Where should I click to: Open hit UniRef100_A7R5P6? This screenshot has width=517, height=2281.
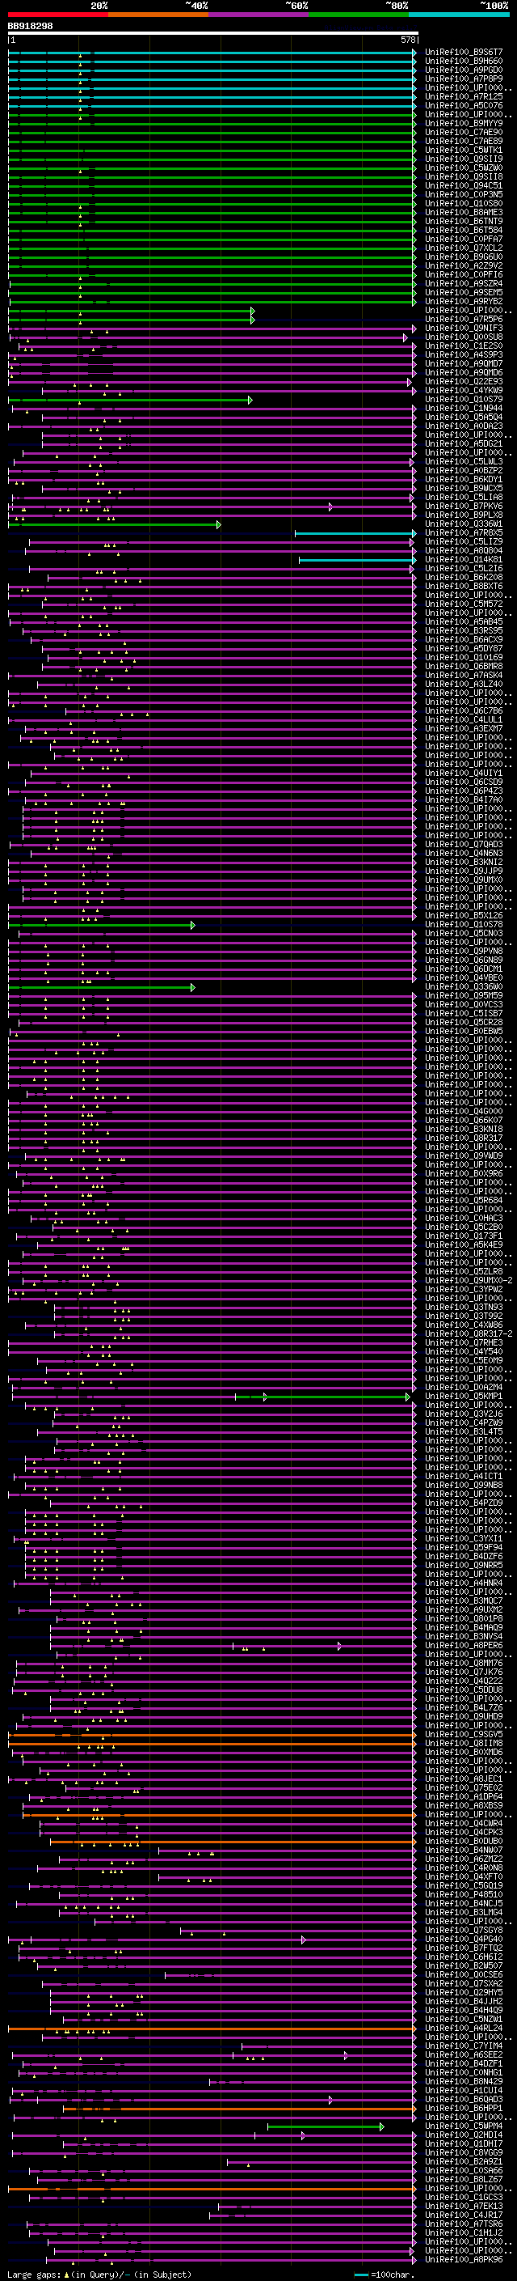point(464,319)
